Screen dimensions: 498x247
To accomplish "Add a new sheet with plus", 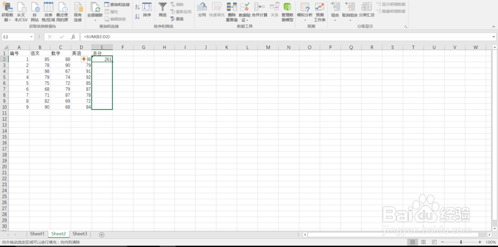I will coord(102,235).
